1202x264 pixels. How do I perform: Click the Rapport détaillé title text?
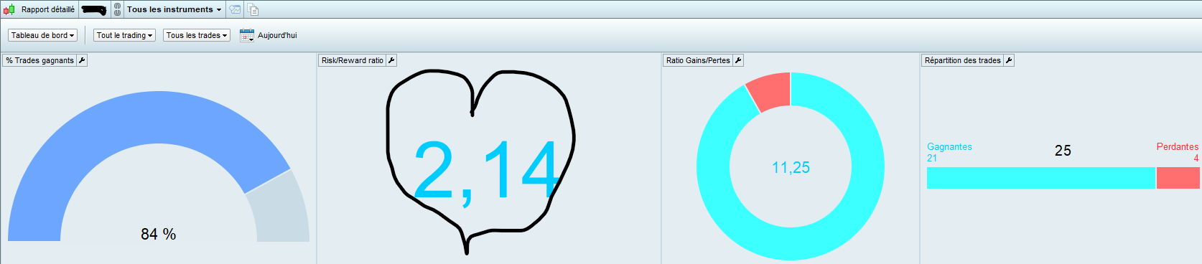click(x=48, y=9)
